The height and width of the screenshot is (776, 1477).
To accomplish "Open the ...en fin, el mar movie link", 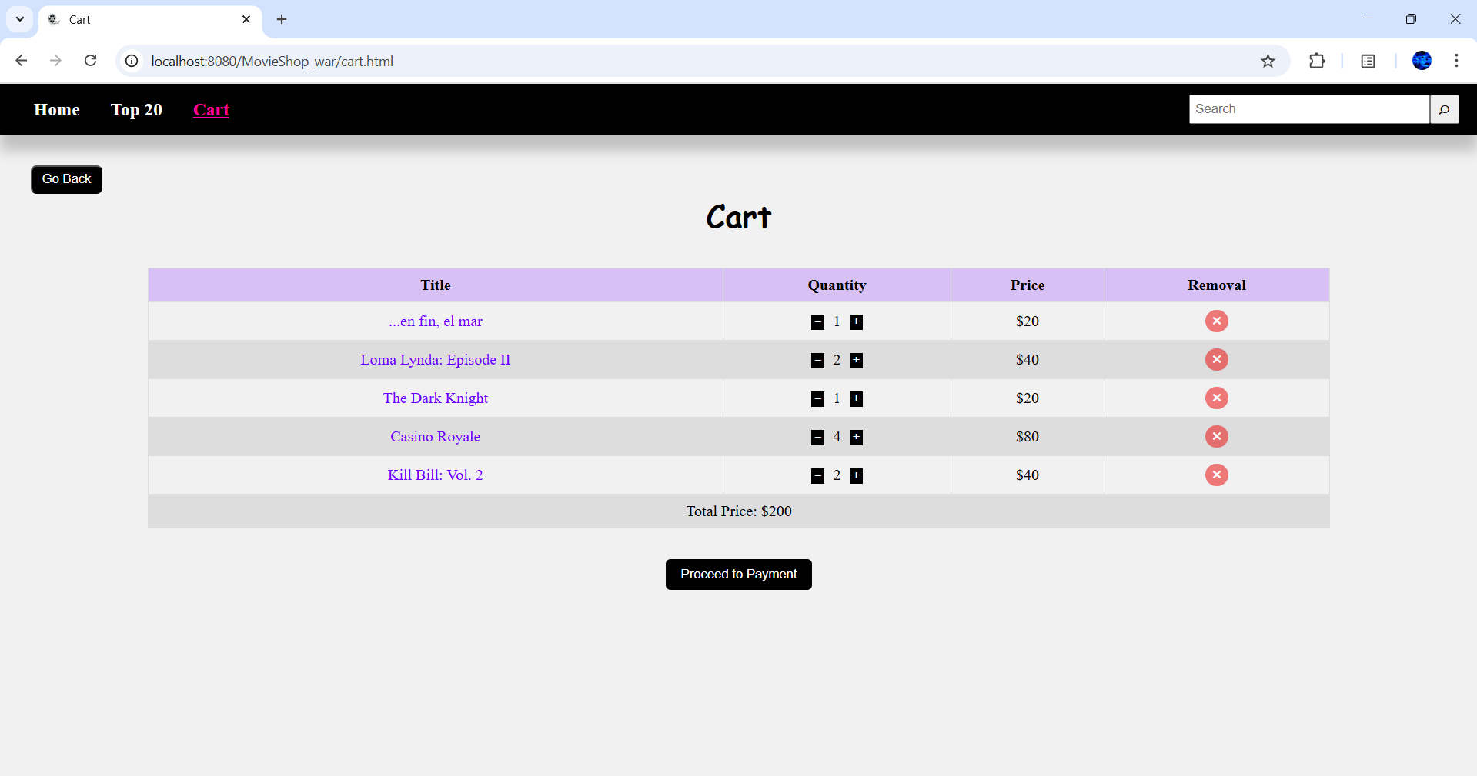I will [436, 321].
